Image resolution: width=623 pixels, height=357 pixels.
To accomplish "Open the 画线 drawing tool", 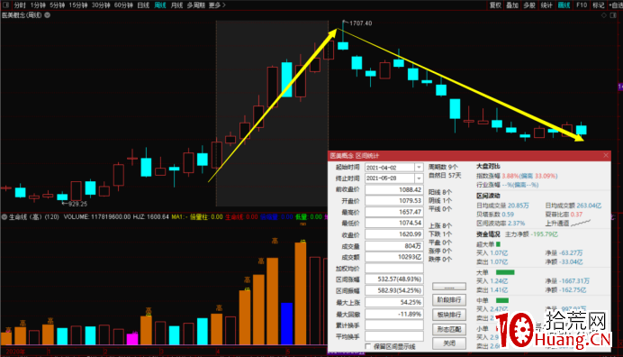I will tap(564, 5).
